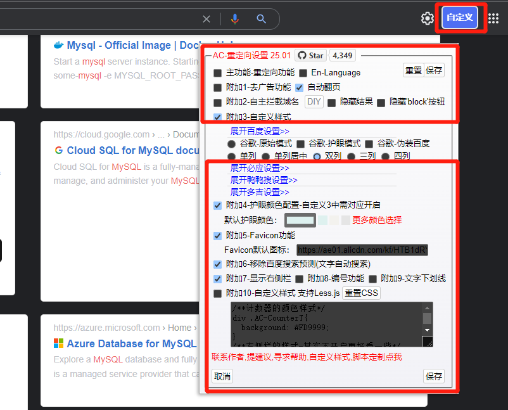
Task: Click the 重置 reset button
Action: point(414,70)
